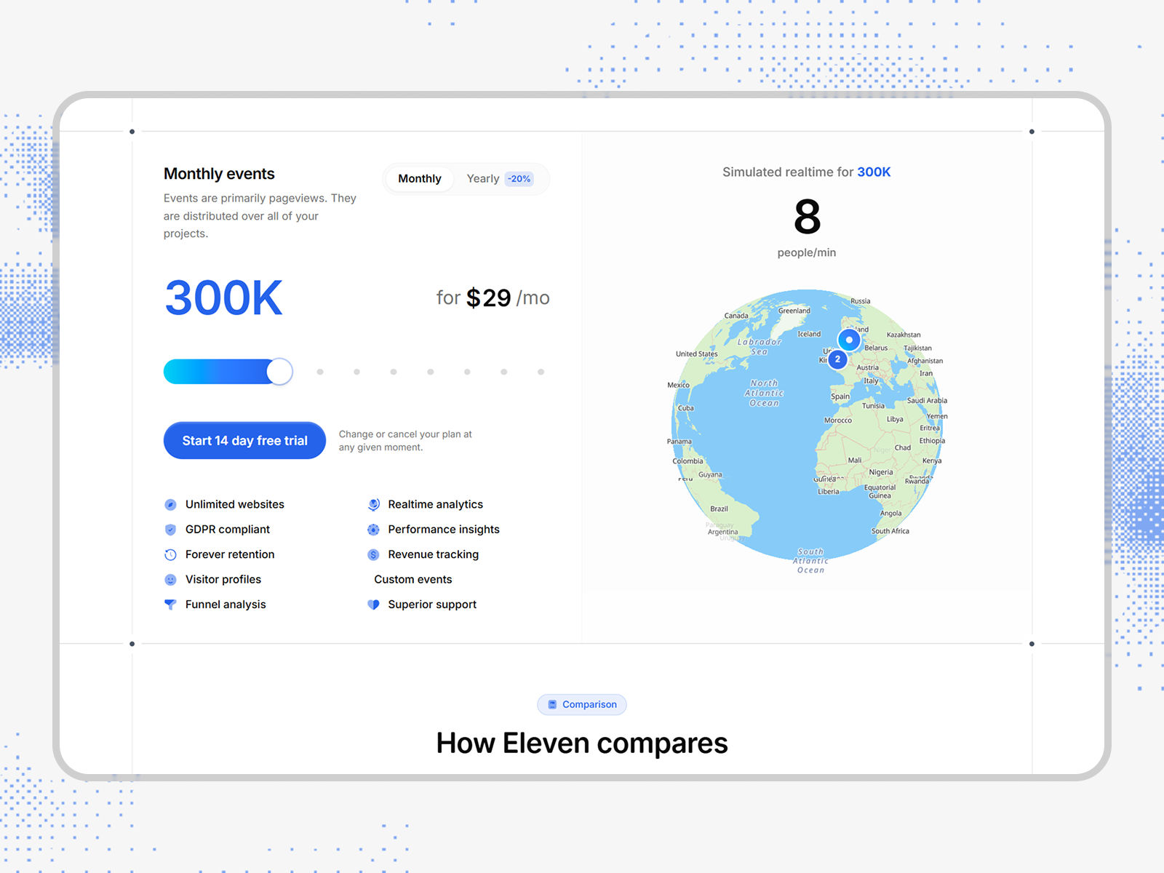The height and width of the screenshot is (873, 1164).
Task: Click the blue 300K in realtime header
Action: [874, 172]
